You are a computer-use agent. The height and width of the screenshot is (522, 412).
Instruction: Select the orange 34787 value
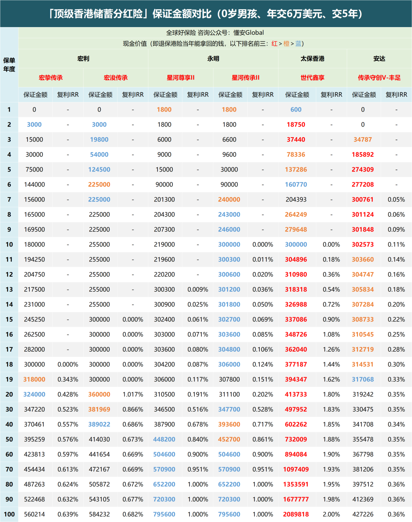363,139
